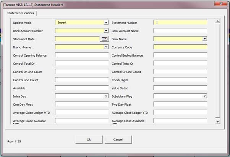
Task: Focus the One Day Float field
Action: click(82, 105)
